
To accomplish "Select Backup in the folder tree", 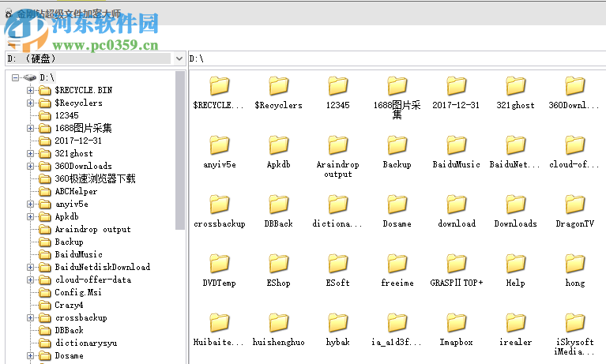I will click(x=69, y=242).
